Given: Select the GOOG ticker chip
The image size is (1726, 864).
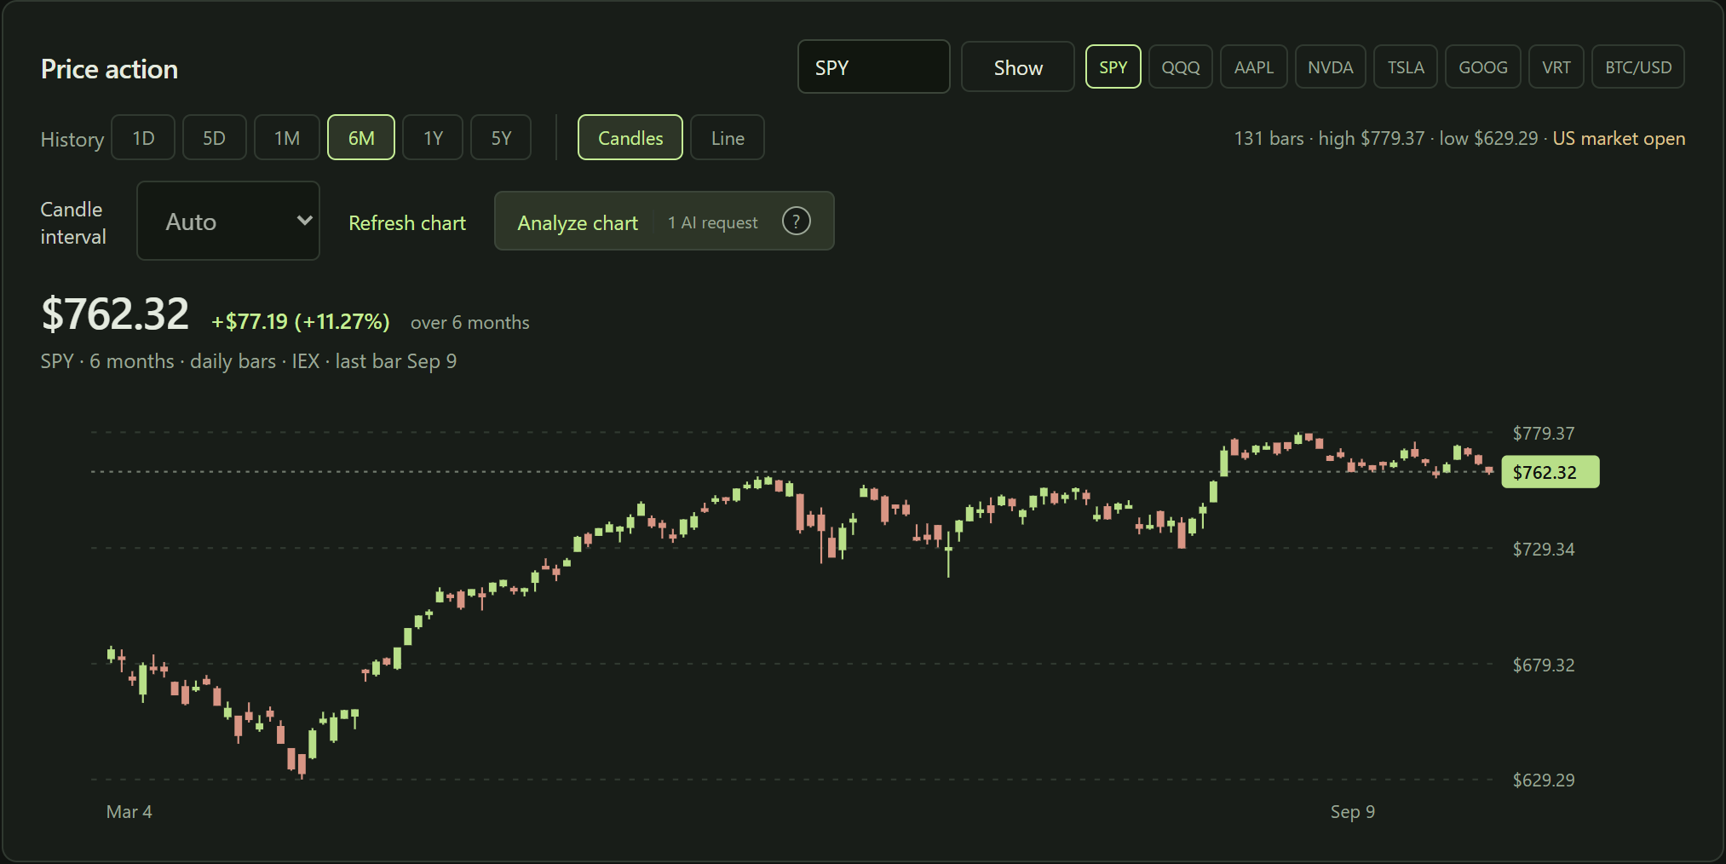Looking at the screenshot, I should tap(1482, 66).
